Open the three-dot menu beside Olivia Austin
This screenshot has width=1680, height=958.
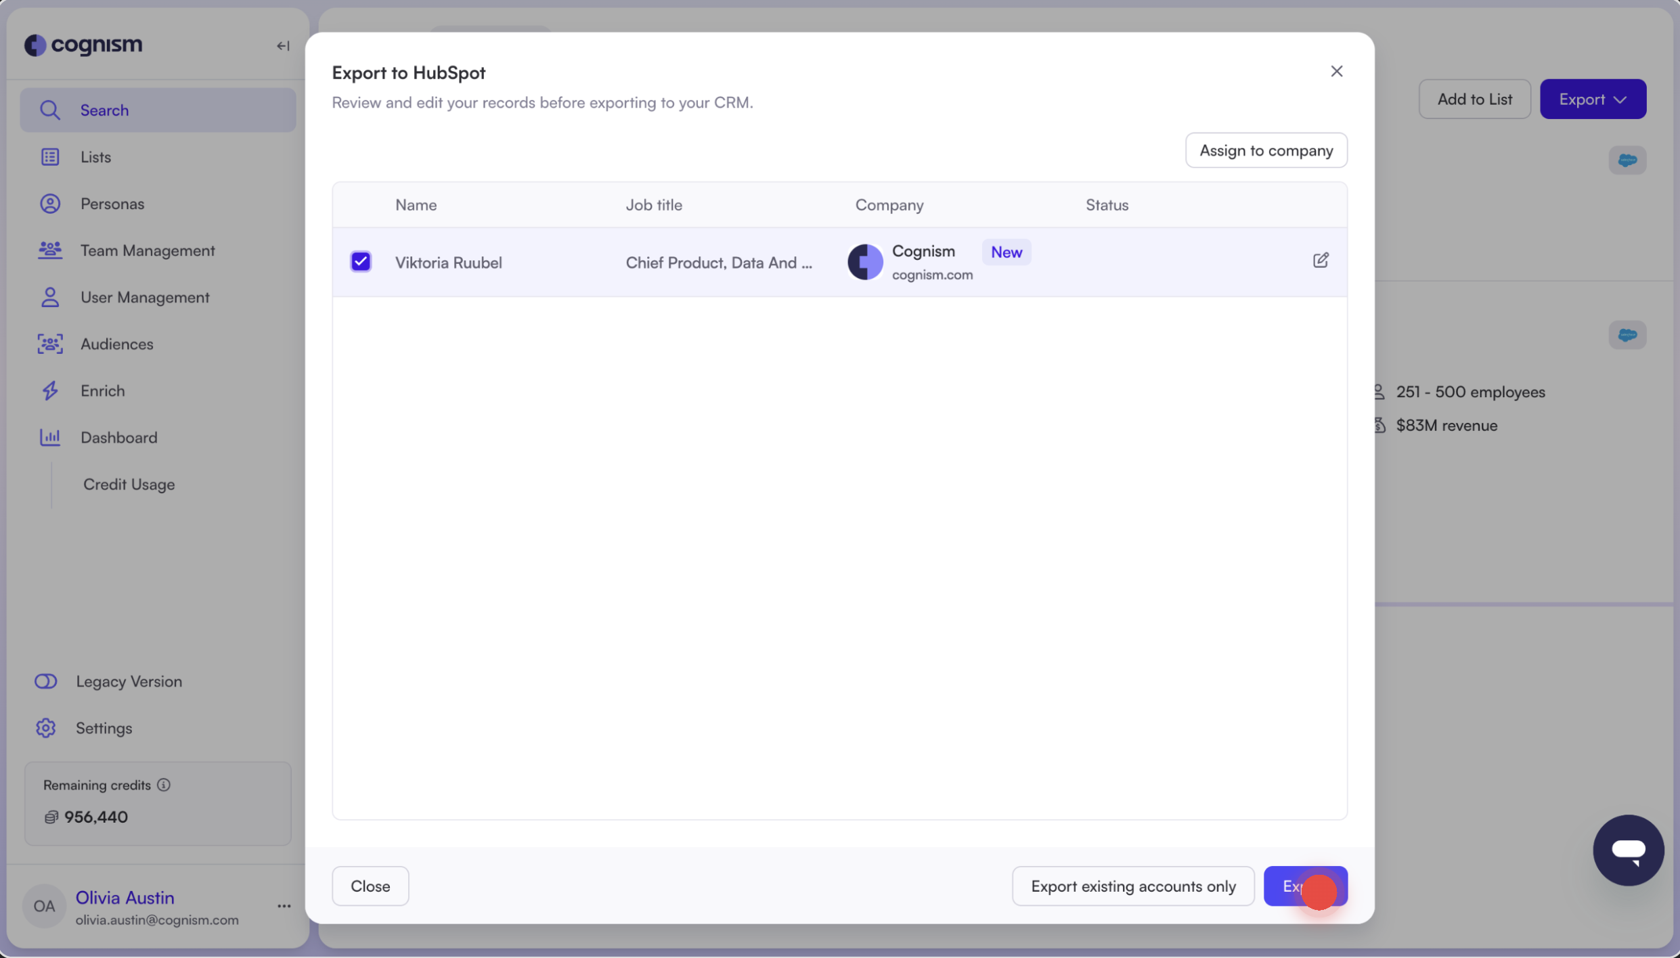pyautogui.click(x=284, y=906)
